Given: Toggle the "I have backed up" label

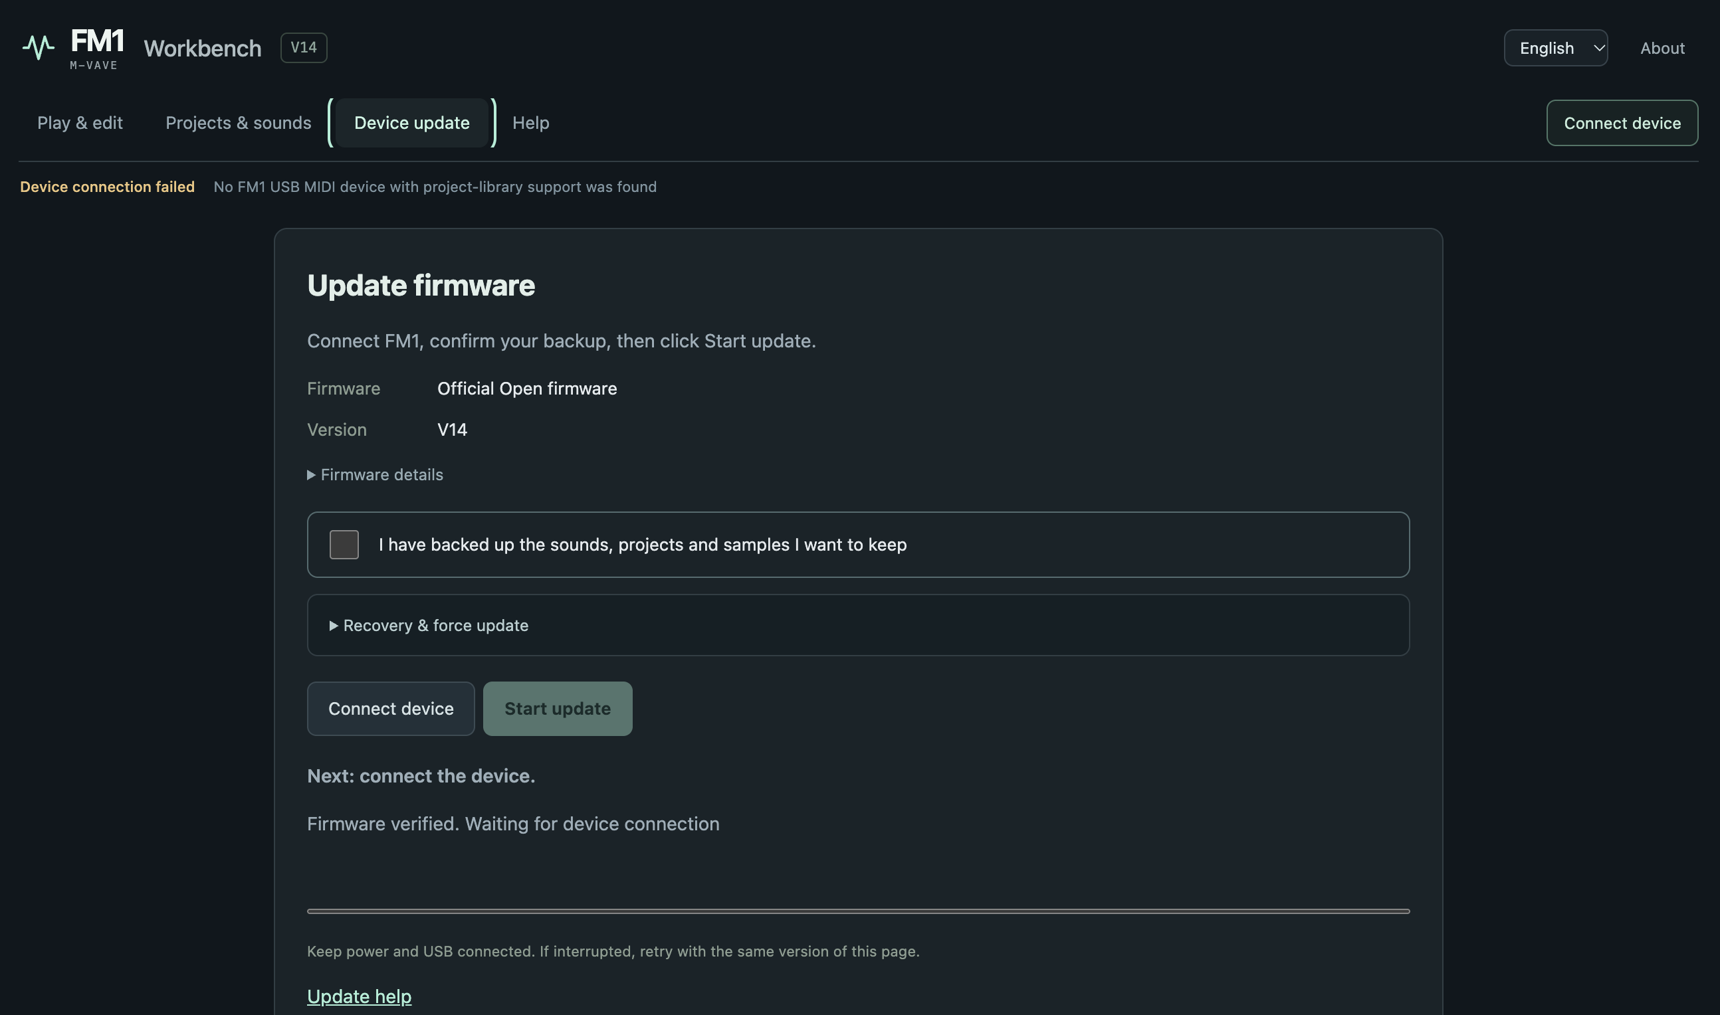Looking at the screenshot, I should click(643, 545).
